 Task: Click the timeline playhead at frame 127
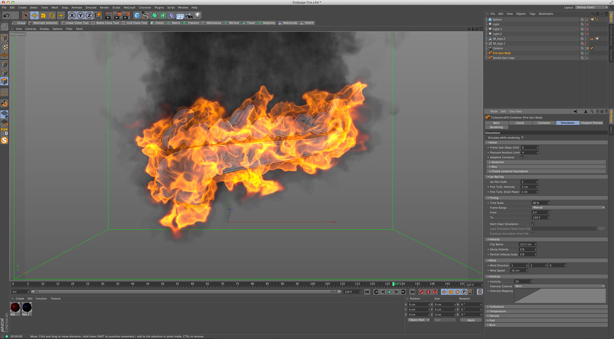click(394, 284)
